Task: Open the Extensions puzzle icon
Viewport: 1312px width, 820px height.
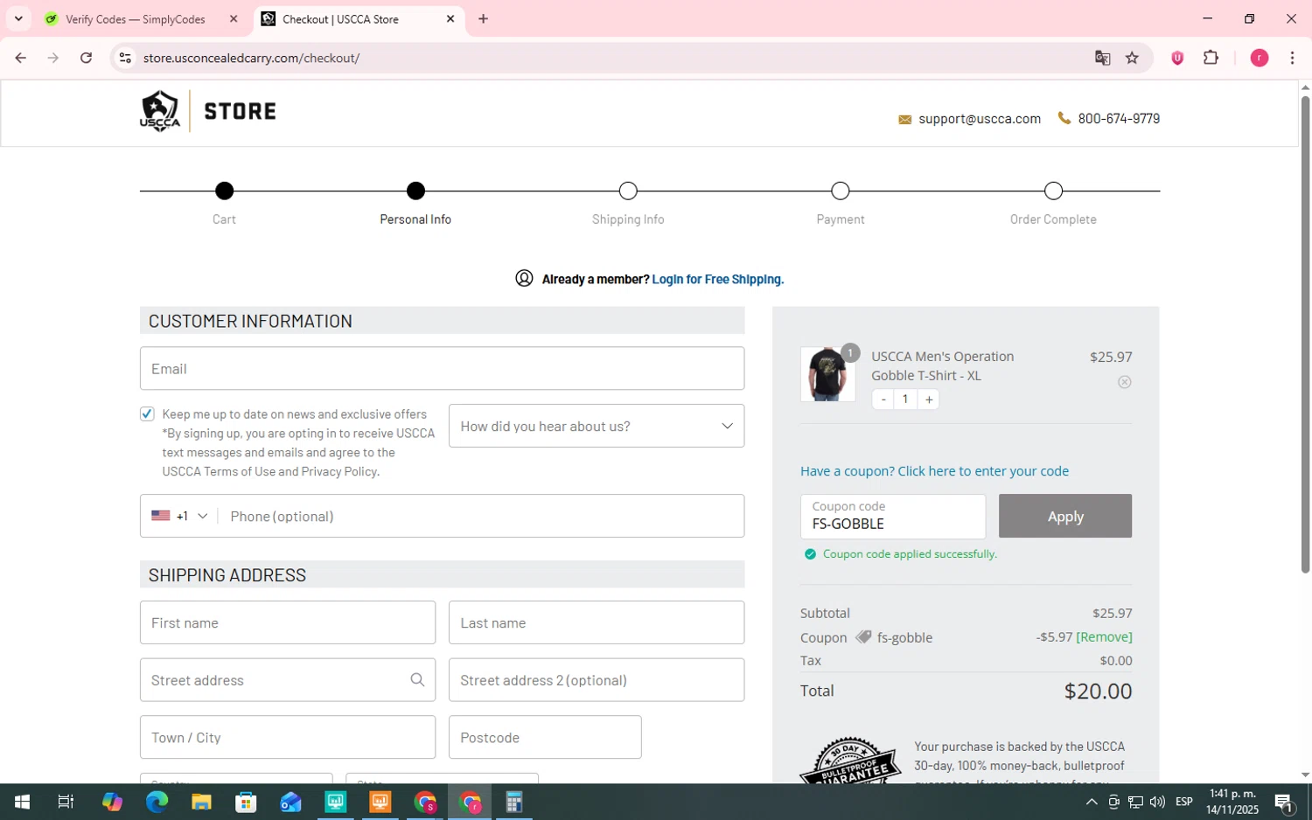Action: pos(1211,58)
